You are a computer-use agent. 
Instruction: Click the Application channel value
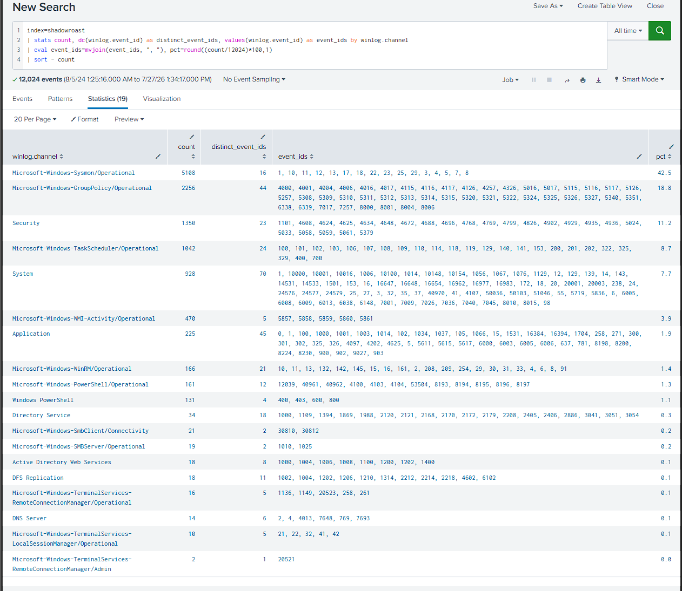[x=31, y=334]
